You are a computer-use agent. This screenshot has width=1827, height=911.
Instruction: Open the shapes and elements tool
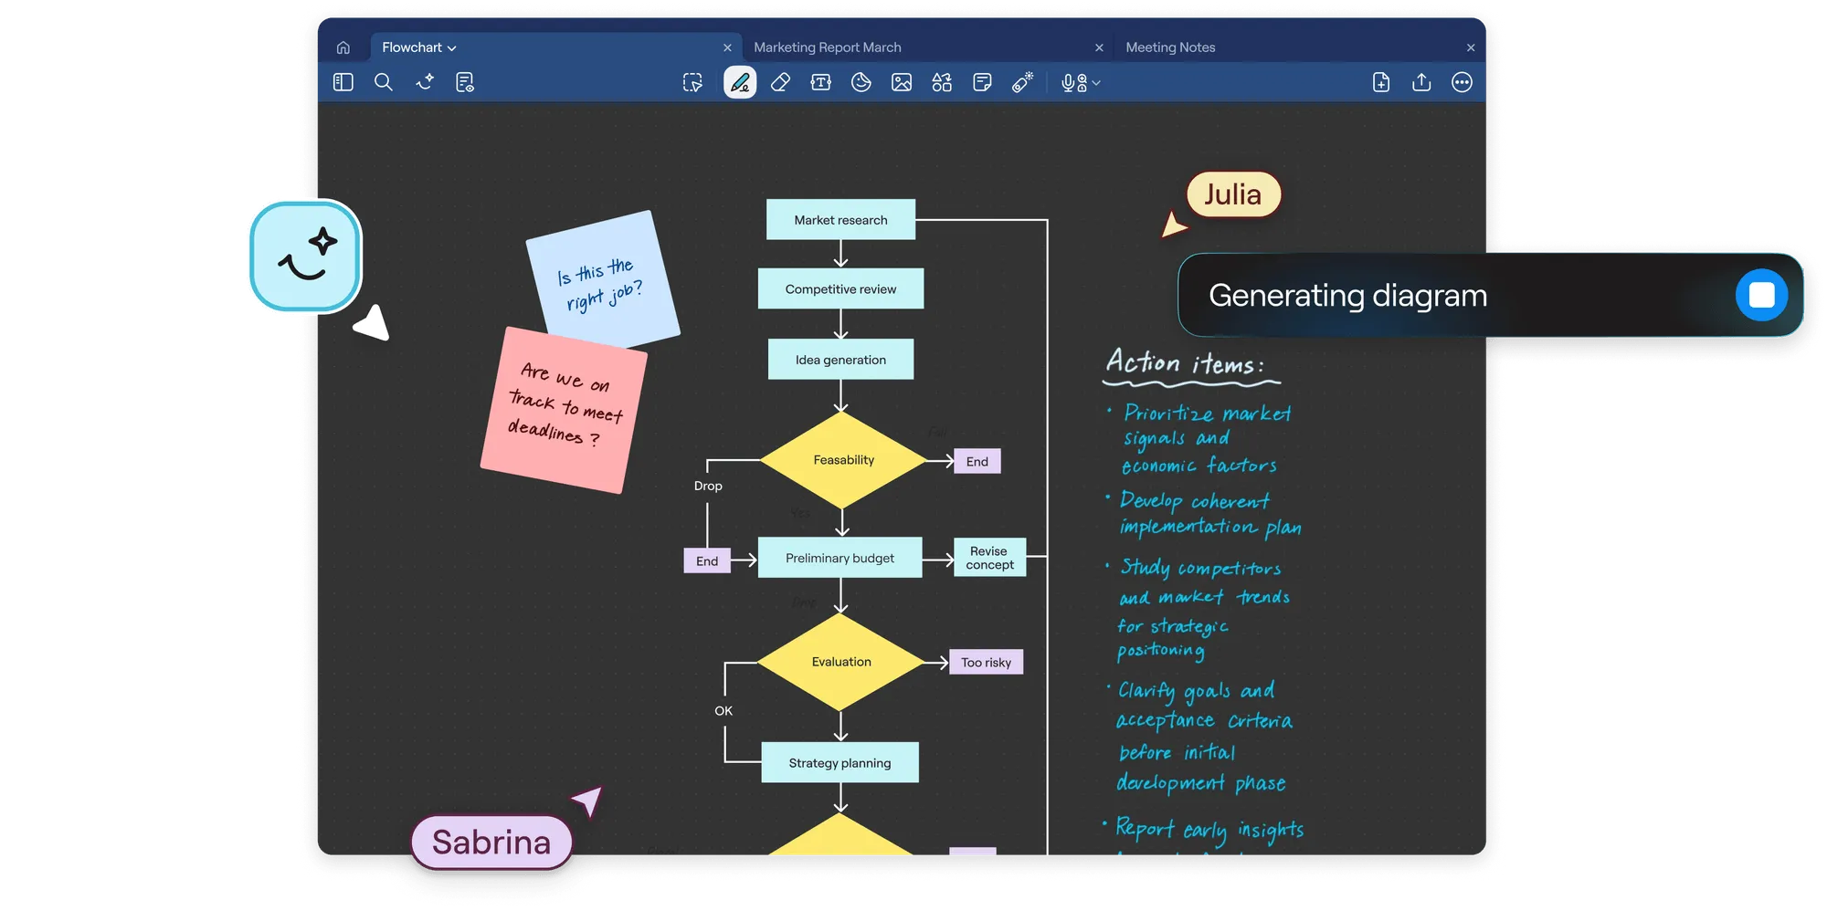tap(942, 82)
